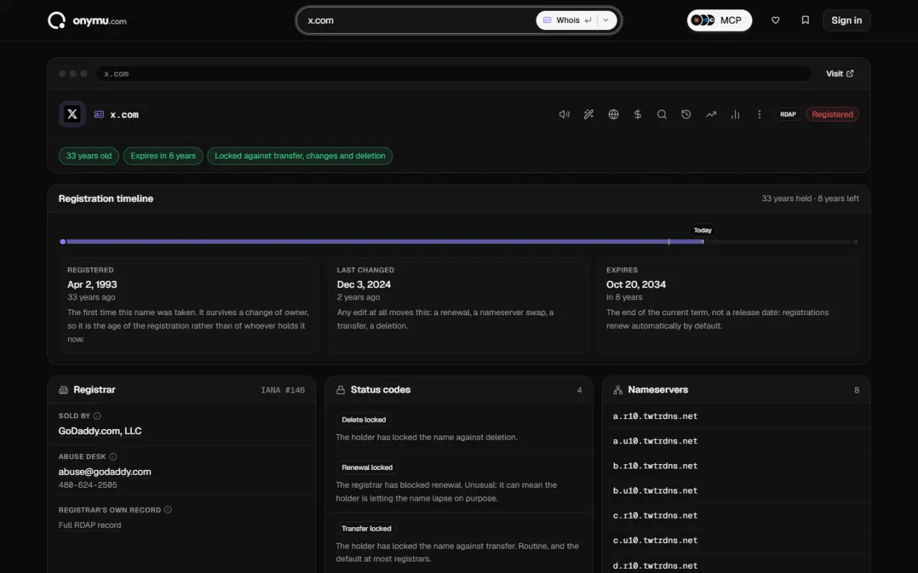Click nameserver c.r10.twtrdns.net
The width and height of the screenshot is (918, 573).
click(655, 516)
